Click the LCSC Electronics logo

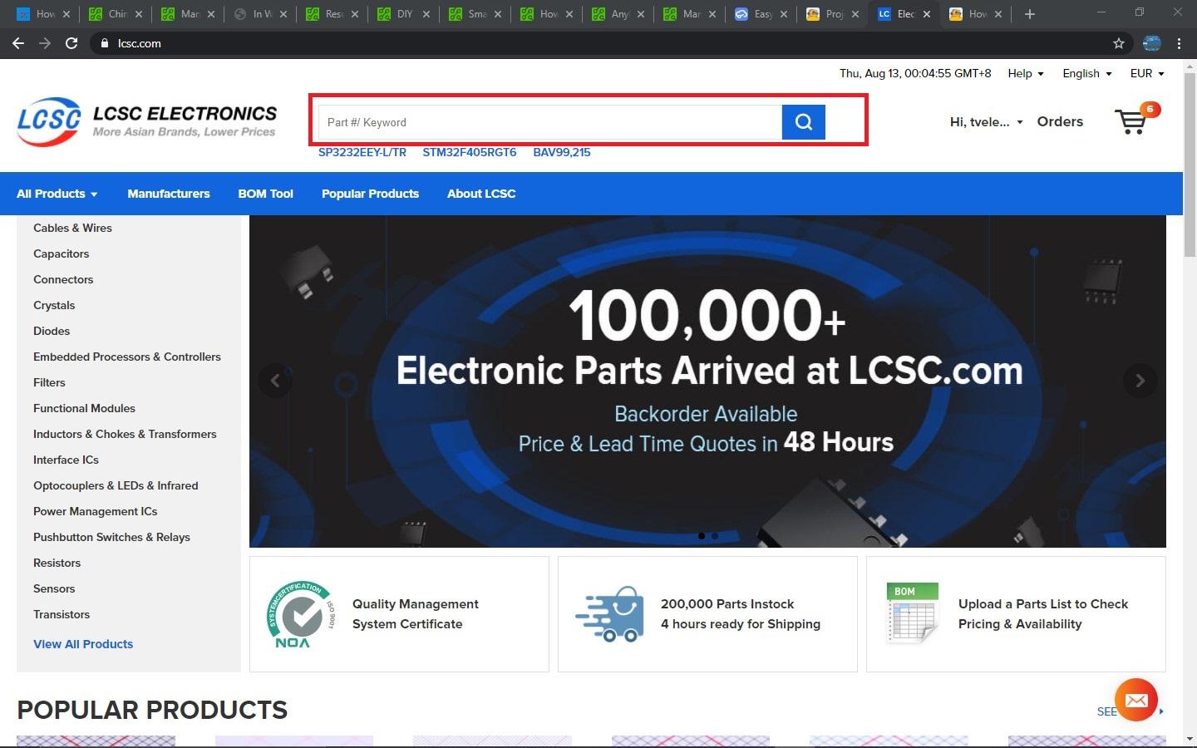(x=147, y=122)
